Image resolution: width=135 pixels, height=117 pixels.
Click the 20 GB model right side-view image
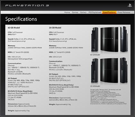pyautogui.click(x=124, y=70)
